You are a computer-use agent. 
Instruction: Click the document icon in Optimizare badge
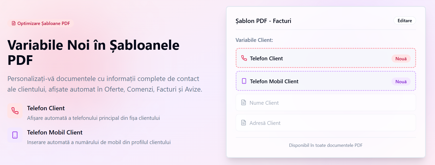tap(14, 23)
